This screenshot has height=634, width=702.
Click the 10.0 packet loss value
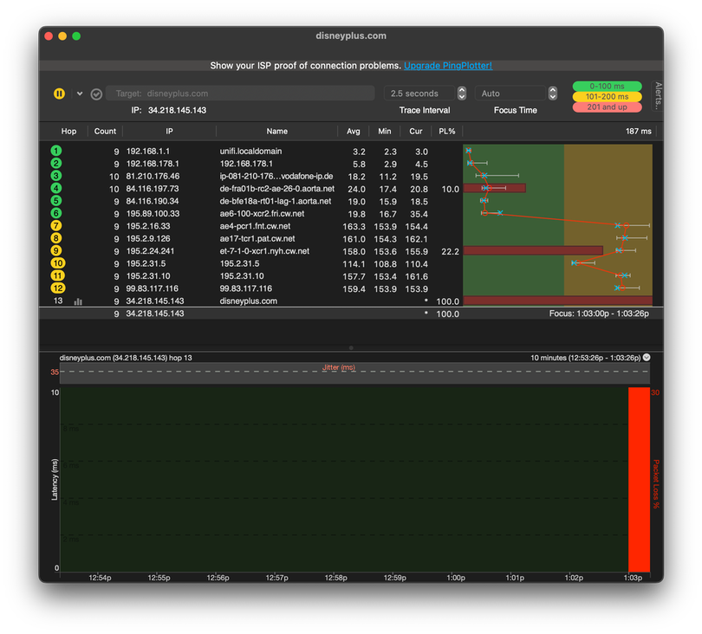[x=451, y=190]
